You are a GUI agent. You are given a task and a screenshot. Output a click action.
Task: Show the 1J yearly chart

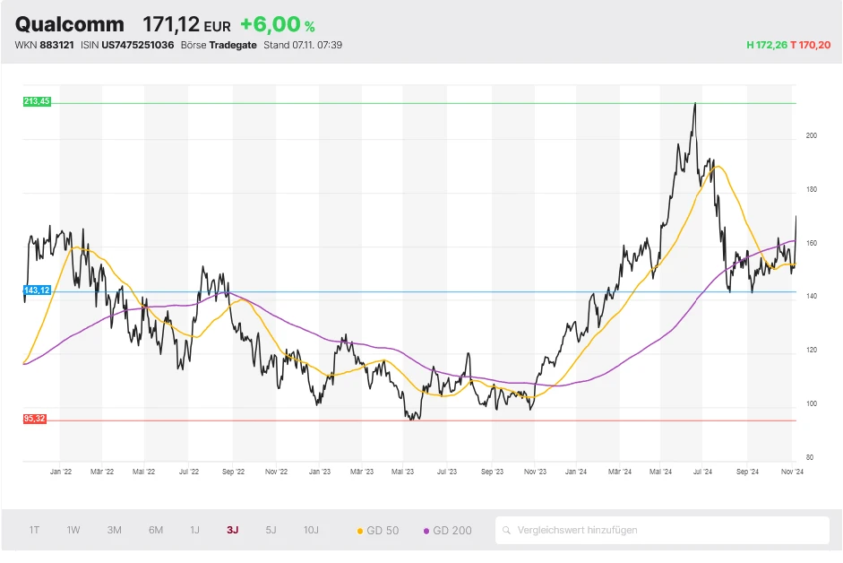pos(194,530)
